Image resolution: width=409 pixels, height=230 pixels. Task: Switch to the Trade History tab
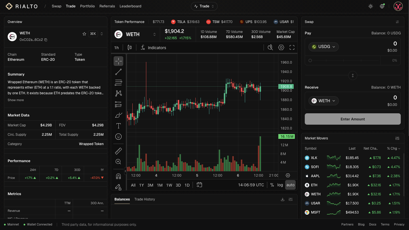coord(145,199)
